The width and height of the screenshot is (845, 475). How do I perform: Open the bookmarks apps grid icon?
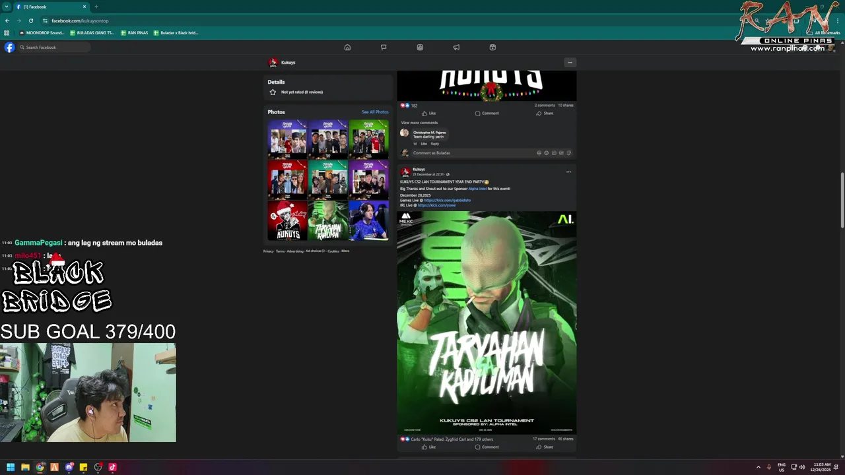click(7, 32)
